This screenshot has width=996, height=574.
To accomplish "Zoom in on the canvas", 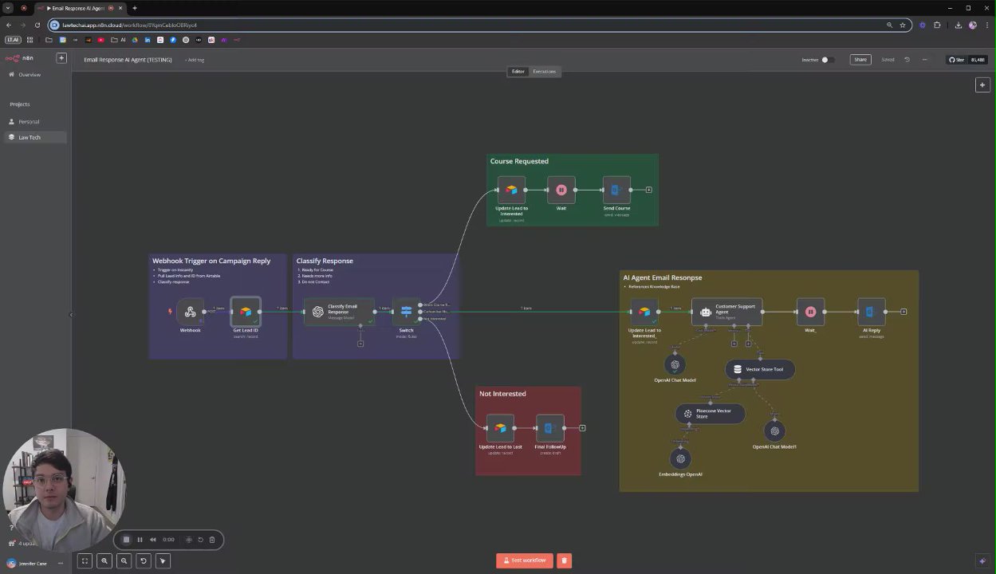I will coord(104,561).
